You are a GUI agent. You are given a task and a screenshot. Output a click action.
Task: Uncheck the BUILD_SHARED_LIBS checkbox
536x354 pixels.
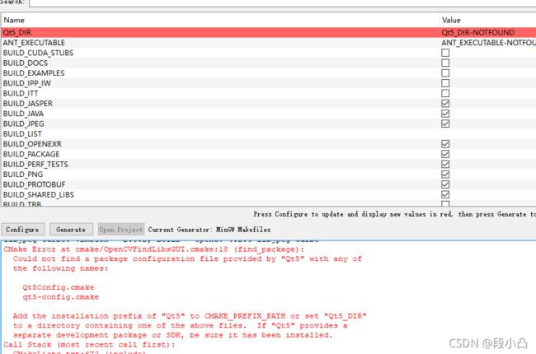click(445, 194)
